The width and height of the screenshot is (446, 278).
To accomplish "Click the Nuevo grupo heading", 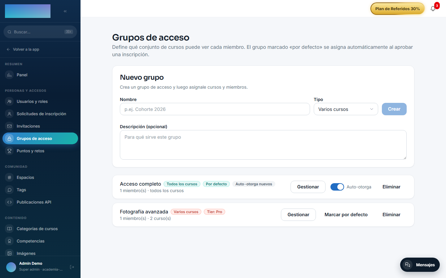I will [x=142, y=77].
